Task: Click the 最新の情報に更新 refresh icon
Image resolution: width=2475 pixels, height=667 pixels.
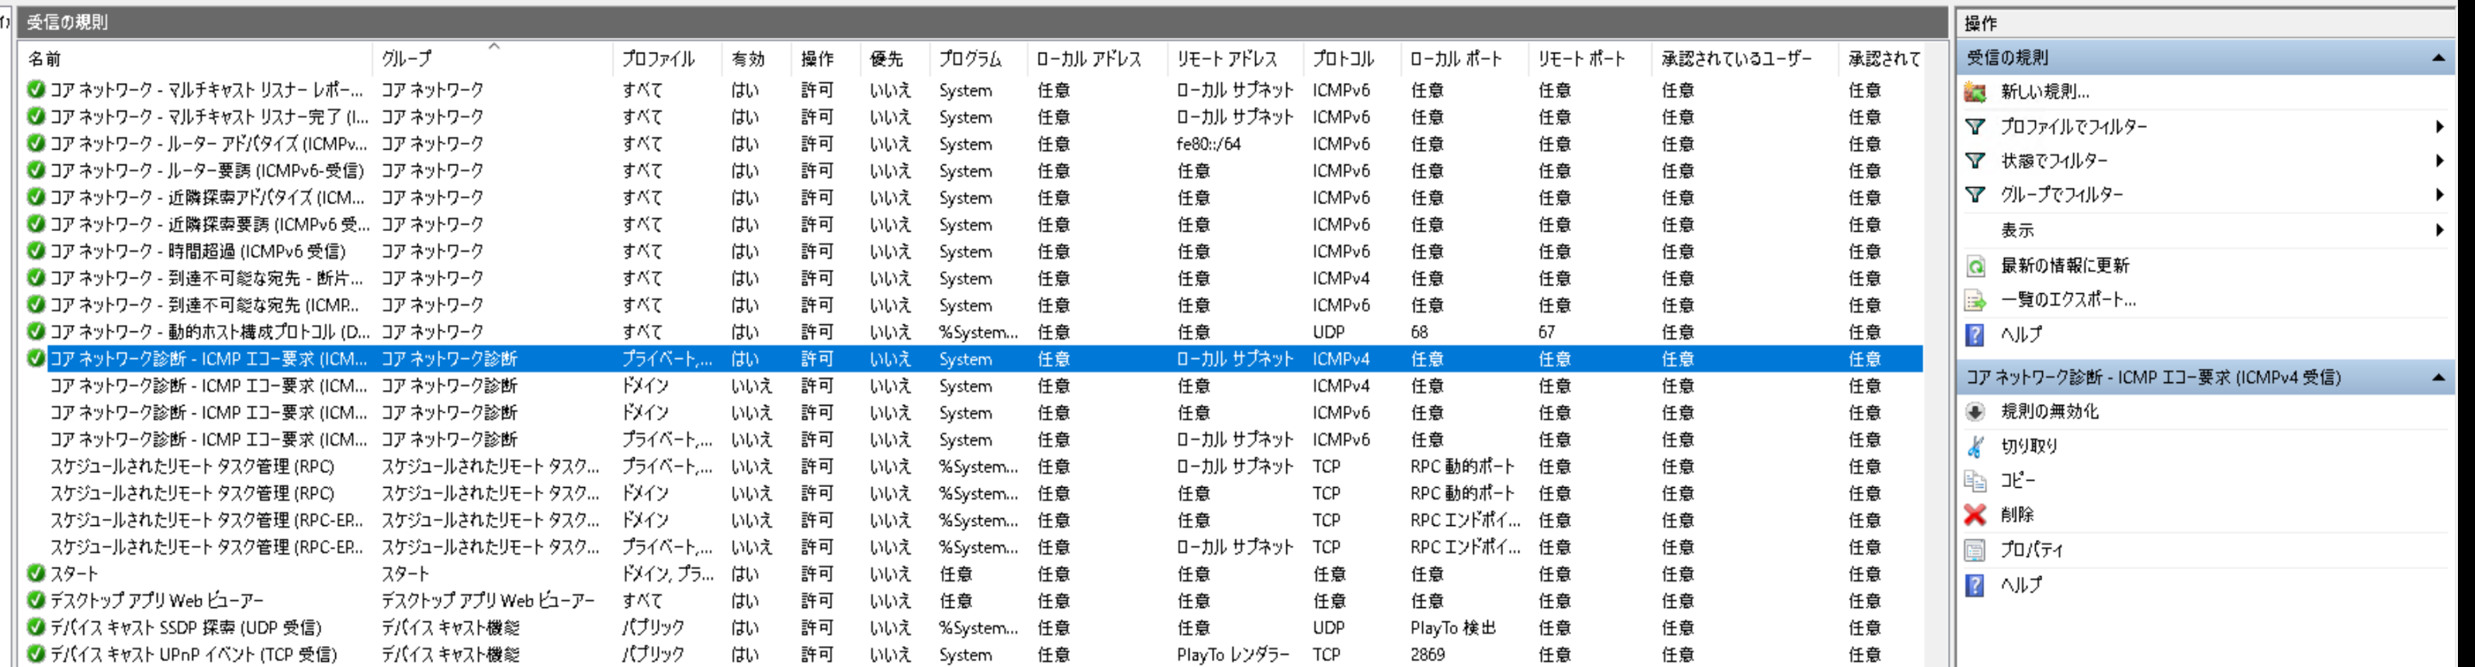Action: pos(1975,266)
